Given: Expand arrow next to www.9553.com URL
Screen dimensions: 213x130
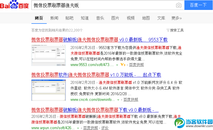Looking at the screenshot, I should point(117,65).
